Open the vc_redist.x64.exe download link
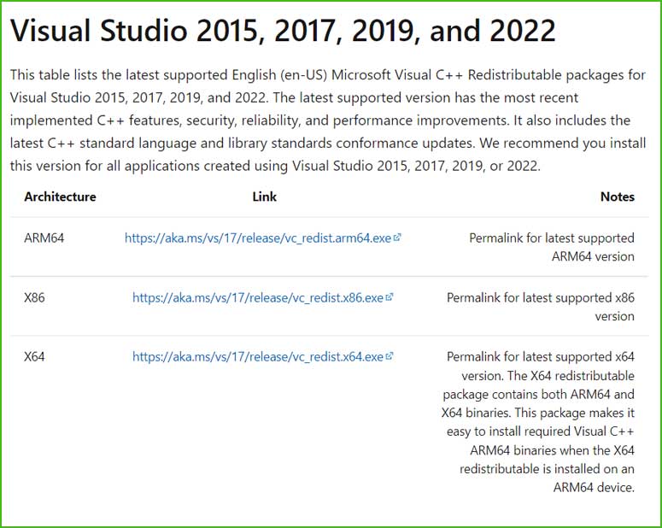Screen dimensions: 662x528 point(258,357)
